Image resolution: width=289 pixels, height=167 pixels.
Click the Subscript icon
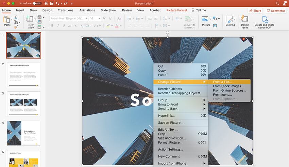pyautogui.click(x=82, y=26)
